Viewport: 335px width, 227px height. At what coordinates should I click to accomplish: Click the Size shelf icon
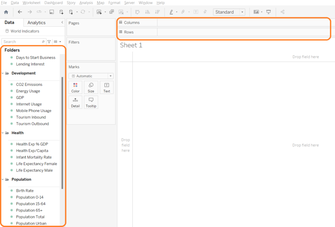[91, 87]
